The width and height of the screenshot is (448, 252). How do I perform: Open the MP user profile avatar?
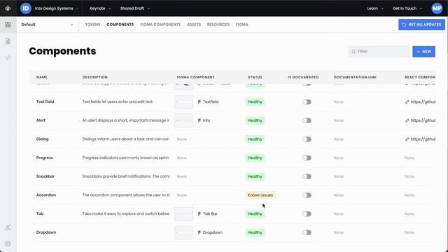pyautogui.click(x=437, y=8)
